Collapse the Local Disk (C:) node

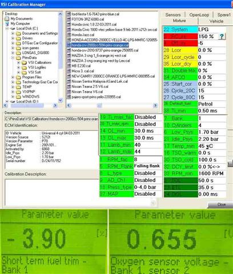pyautogui.click(x=7, y=29)
